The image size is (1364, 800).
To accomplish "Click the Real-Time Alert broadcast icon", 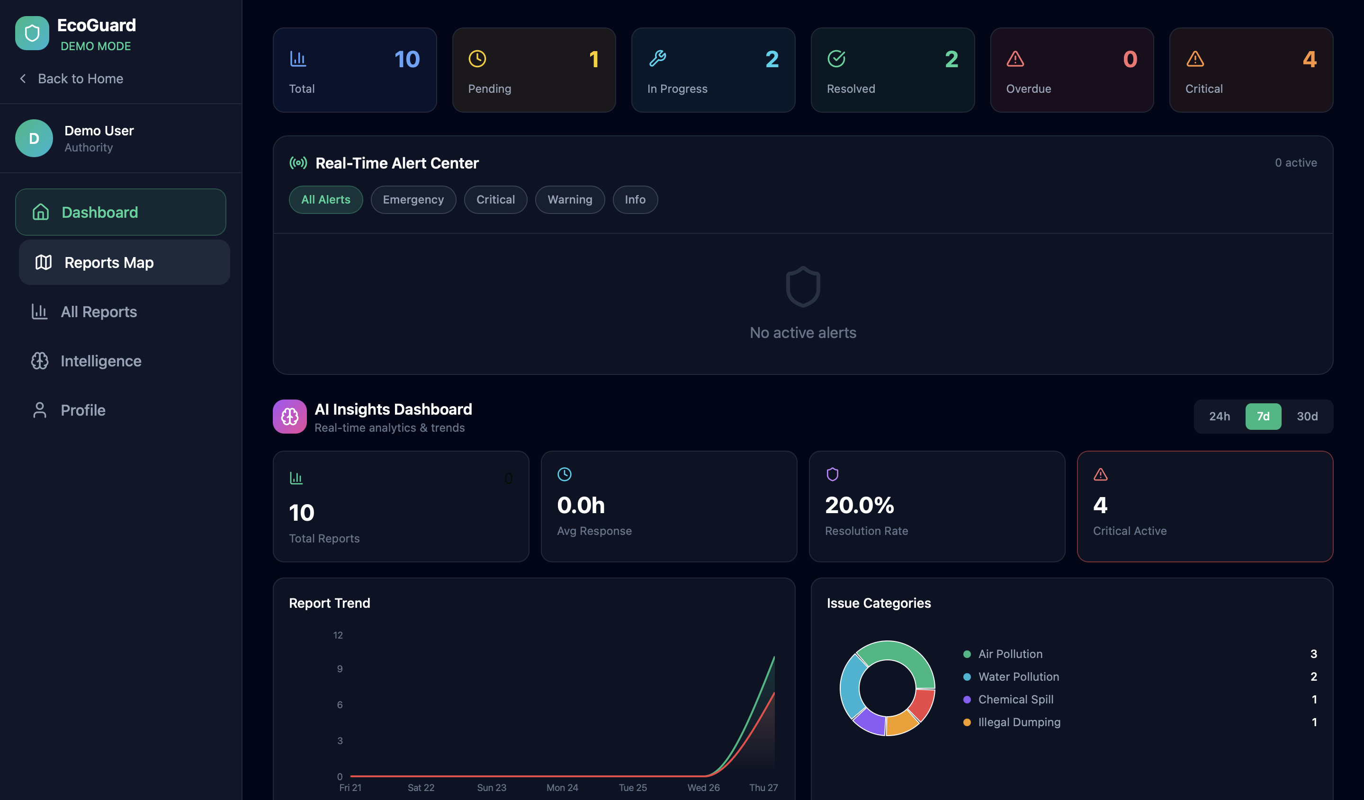I will 298,163.
